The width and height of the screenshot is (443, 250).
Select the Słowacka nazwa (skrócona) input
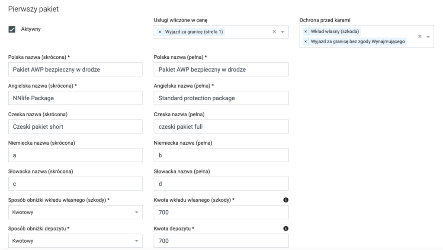(x=75, y=184)
